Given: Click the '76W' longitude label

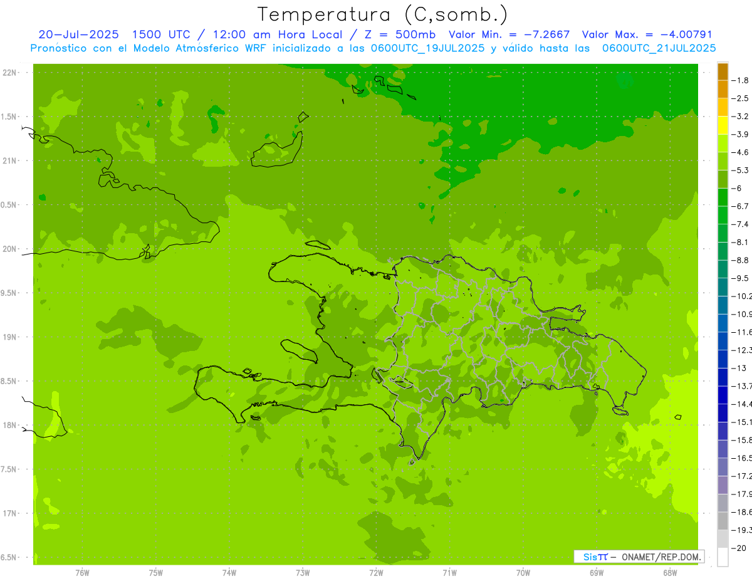Looking at the screenshot, I should point(82,573).
